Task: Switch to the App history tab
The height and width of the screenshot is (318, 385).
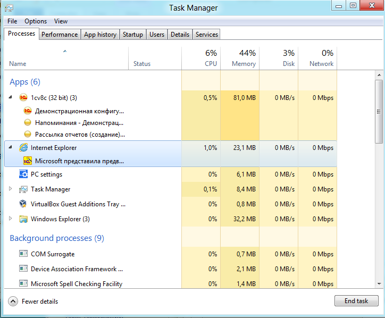Action: pyautogui.click(x=100, y=35)
